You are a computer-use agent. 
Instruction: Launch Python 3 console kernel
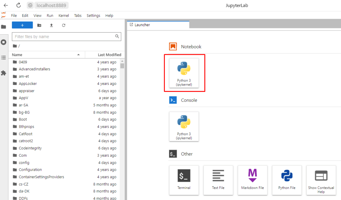(x=184, y=127)
